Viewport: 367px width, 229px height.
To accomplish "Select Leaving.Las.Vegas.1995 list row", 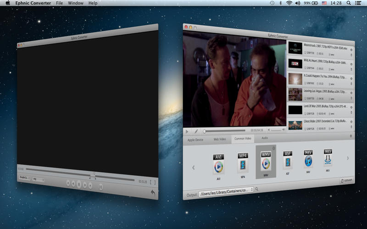I will [320, 94].
